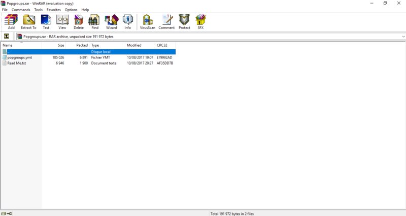
Task: Show archive Info
Action: tap(127, 21)
